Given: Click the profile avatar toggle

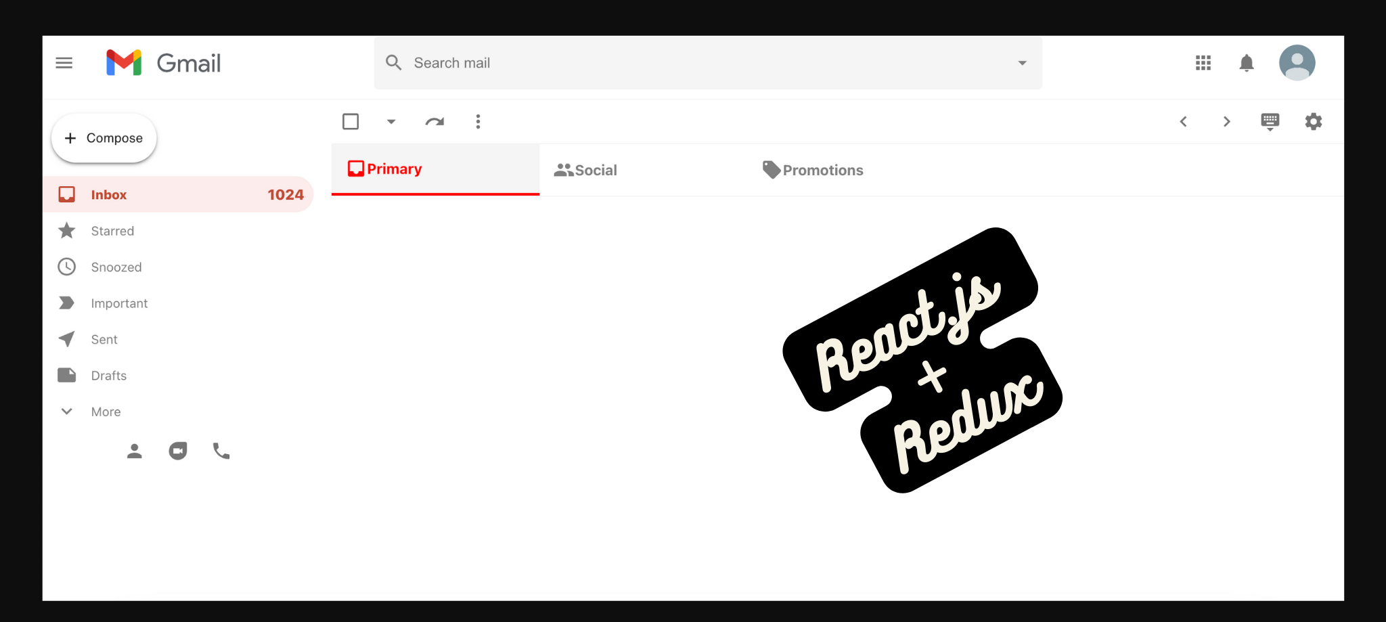Looking at the screenshot, I should pyautogui.click(x=1297, y=62).
